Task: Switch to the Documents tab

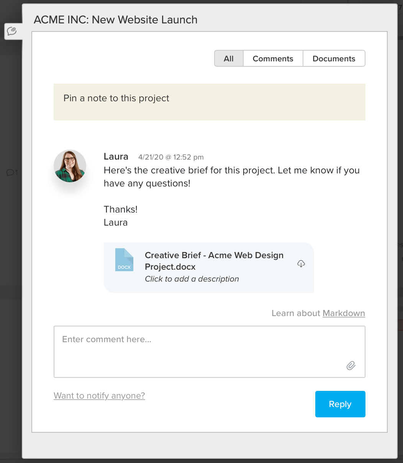Action: click(334, 58)
